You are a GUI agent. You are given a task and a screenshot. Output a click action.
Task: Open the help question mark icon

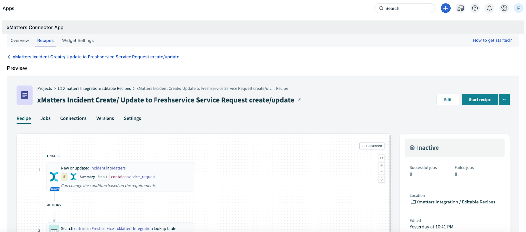(475, 8)
